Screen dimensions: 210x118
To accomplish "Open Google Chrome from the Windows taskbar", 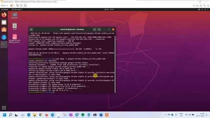I will point(41,115).
